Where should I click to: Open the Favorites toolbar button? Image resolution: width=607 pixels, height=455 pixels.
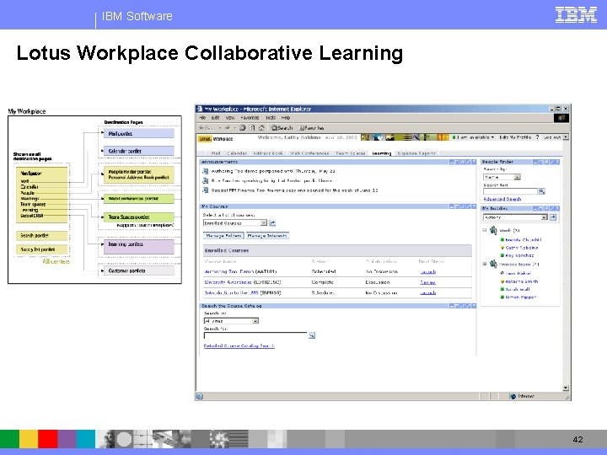tap(312, 128)
